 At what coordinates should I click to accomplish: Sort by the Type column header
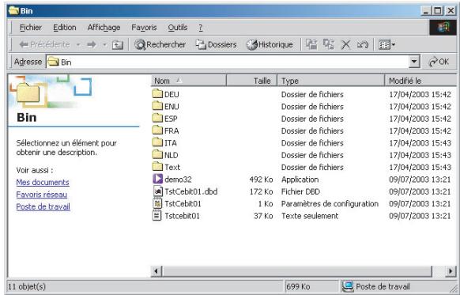[330, 81]
